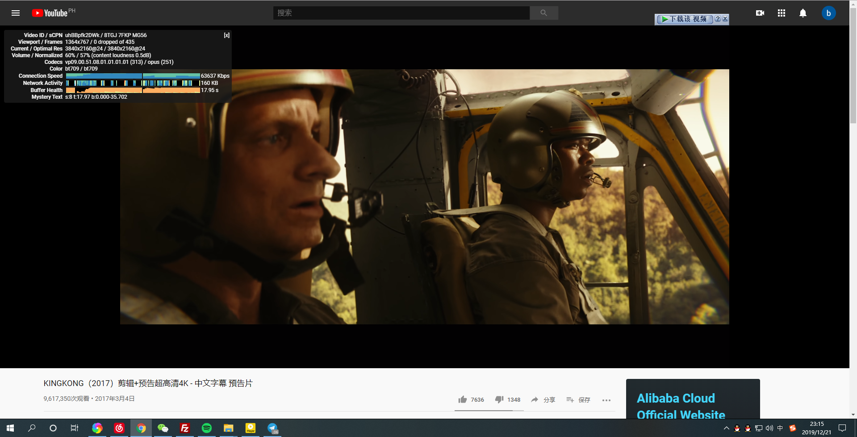Open the YouTube apps grid

click(x=781, y=13)
